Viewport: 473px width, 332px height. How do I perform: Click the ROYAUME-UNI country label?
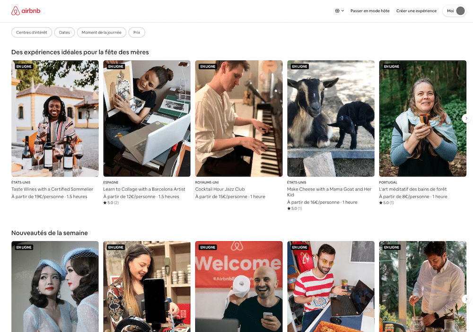click(207, 183)
